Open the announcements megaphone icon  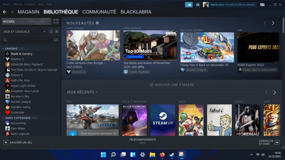pos(189,5)
